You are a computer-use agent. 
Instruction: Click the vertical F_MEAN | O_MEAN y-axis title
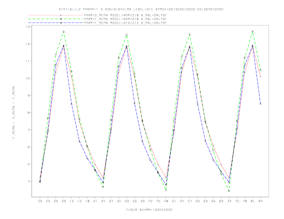pos(14,112)
